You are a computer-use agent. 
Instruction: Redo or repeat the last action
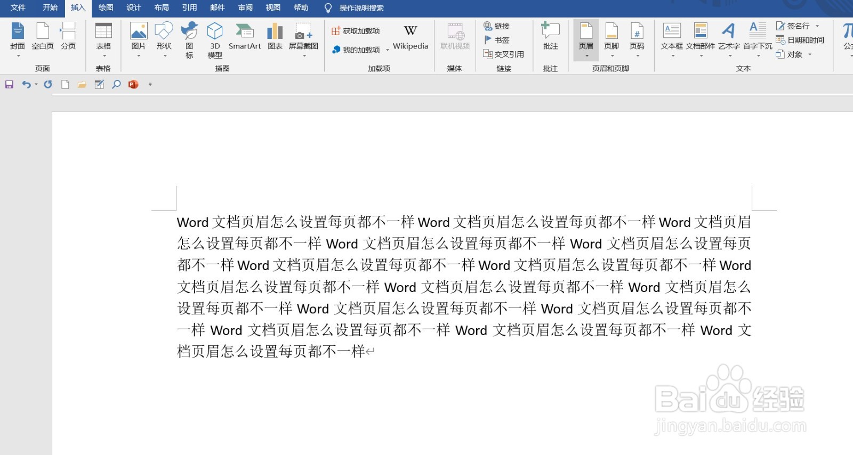48,84
